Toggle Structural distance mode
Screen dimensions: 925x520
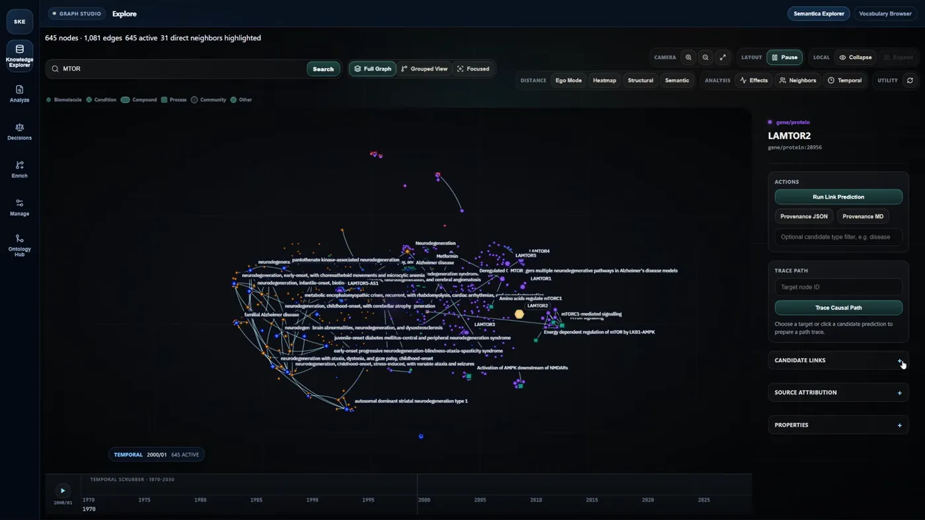(640, 81)
